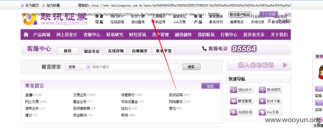Click the 搜索 button

[x=191, y=67]
